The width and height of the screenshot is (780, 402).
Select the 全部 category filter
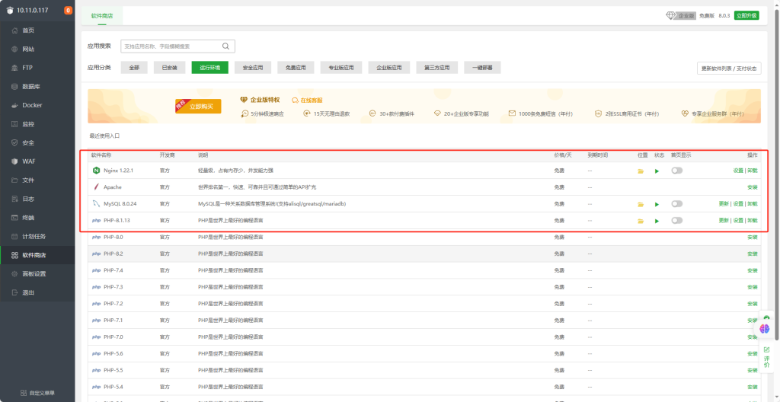(x=134, y=68)
